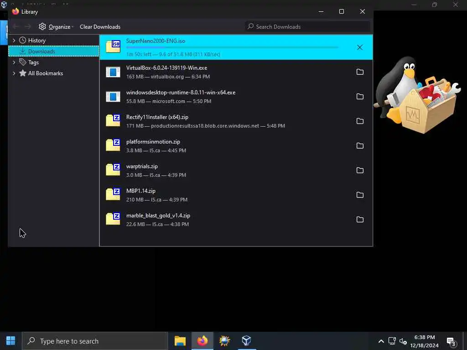
Task: Expand the All Bookmarks tree node
Action: click(14, 73)
